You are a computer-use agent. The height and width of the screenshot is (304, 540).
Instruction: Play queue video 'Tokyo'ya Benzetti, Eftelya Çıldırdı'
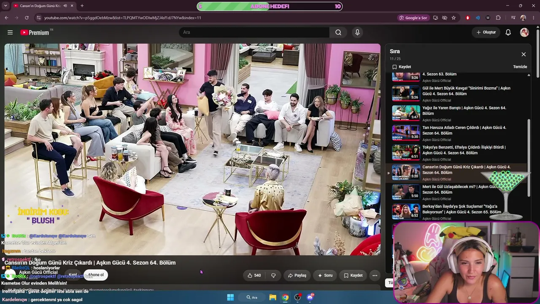pyautogui.click(x=460, y=153)
